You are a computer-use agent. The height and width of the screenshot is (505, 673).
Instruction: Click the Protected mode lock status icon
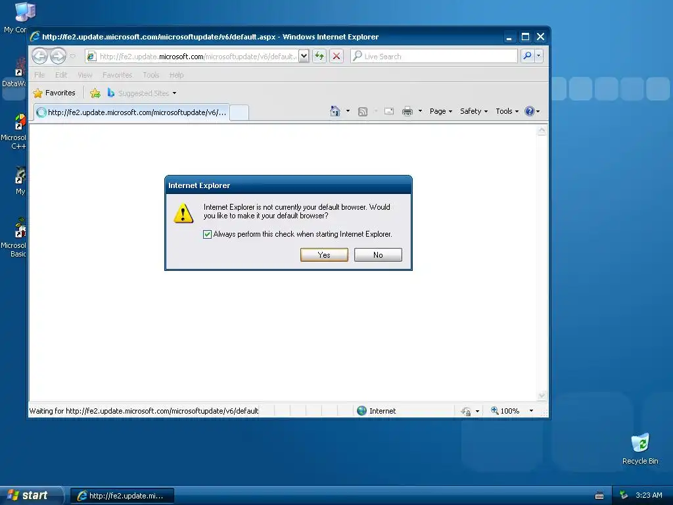click(466, 412)
